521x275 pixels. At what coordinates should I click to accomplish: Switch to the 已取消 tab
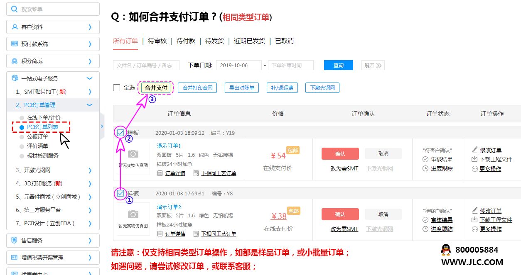[x=284, y=41]
